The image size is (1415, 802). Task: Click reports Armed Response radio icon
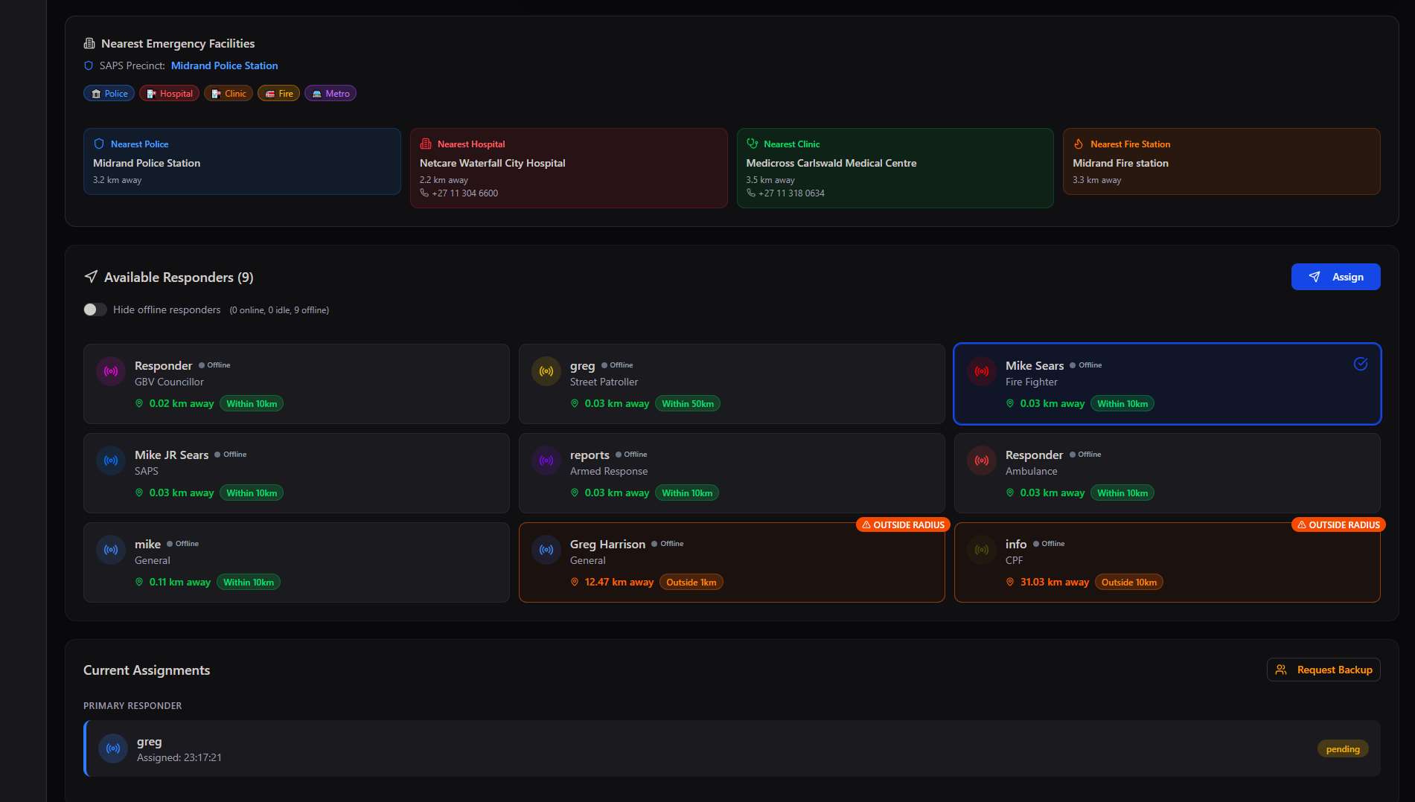click(546, 461)
